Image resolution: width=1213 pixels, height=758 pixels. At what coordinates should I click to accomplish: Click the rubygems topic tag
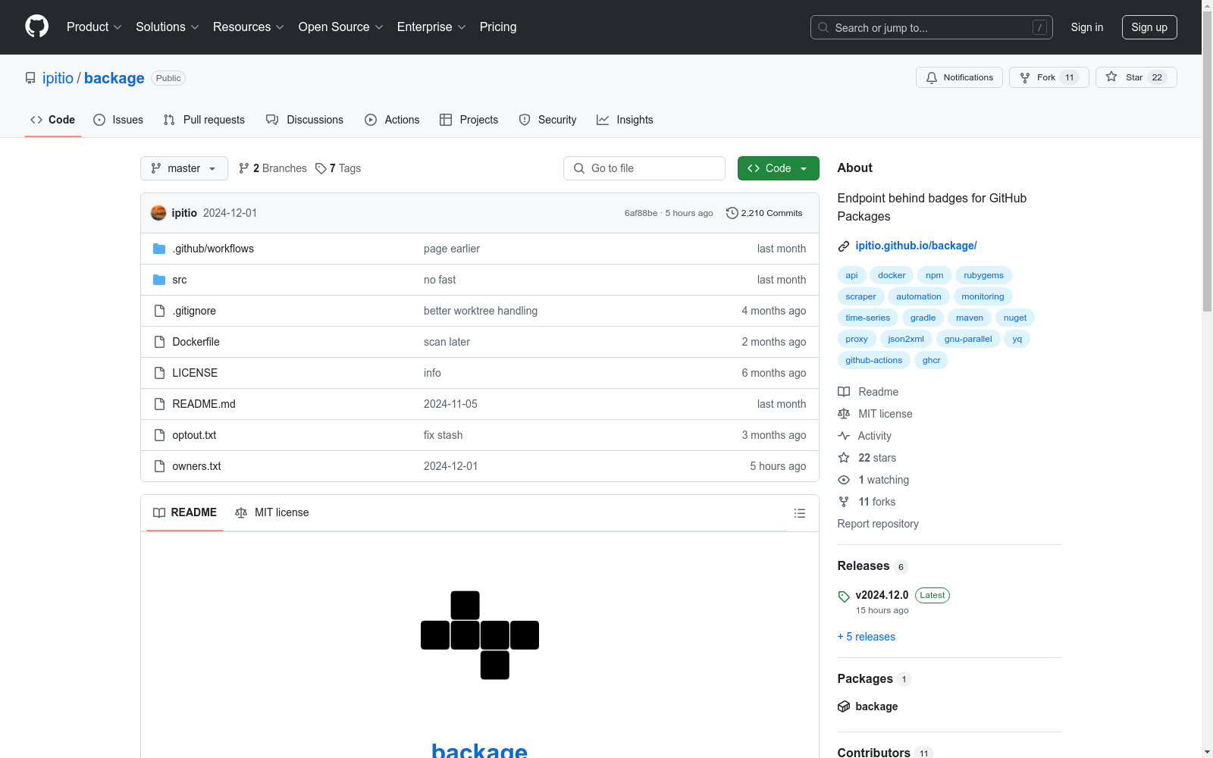click(983, 275)
